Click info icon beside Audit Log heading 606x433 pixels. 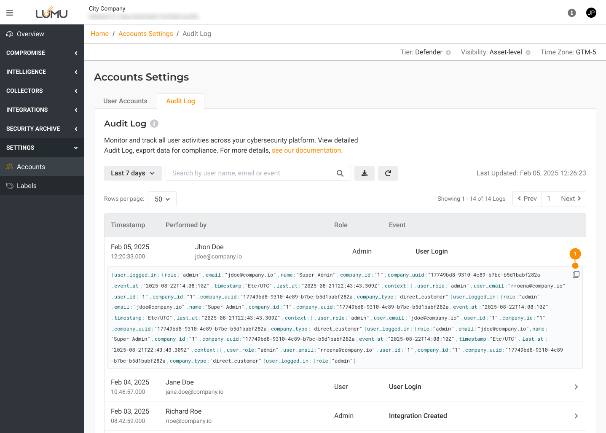[154, 124]
